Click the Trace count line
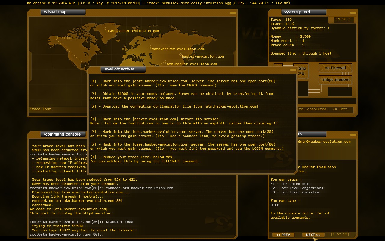Screen dimensions: 385x241 tap(287, 45)
